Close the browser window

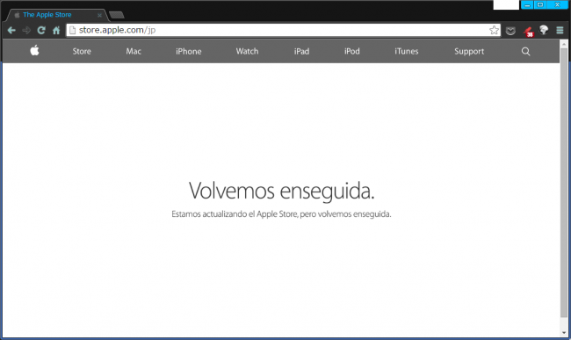[x=557, y=4]
